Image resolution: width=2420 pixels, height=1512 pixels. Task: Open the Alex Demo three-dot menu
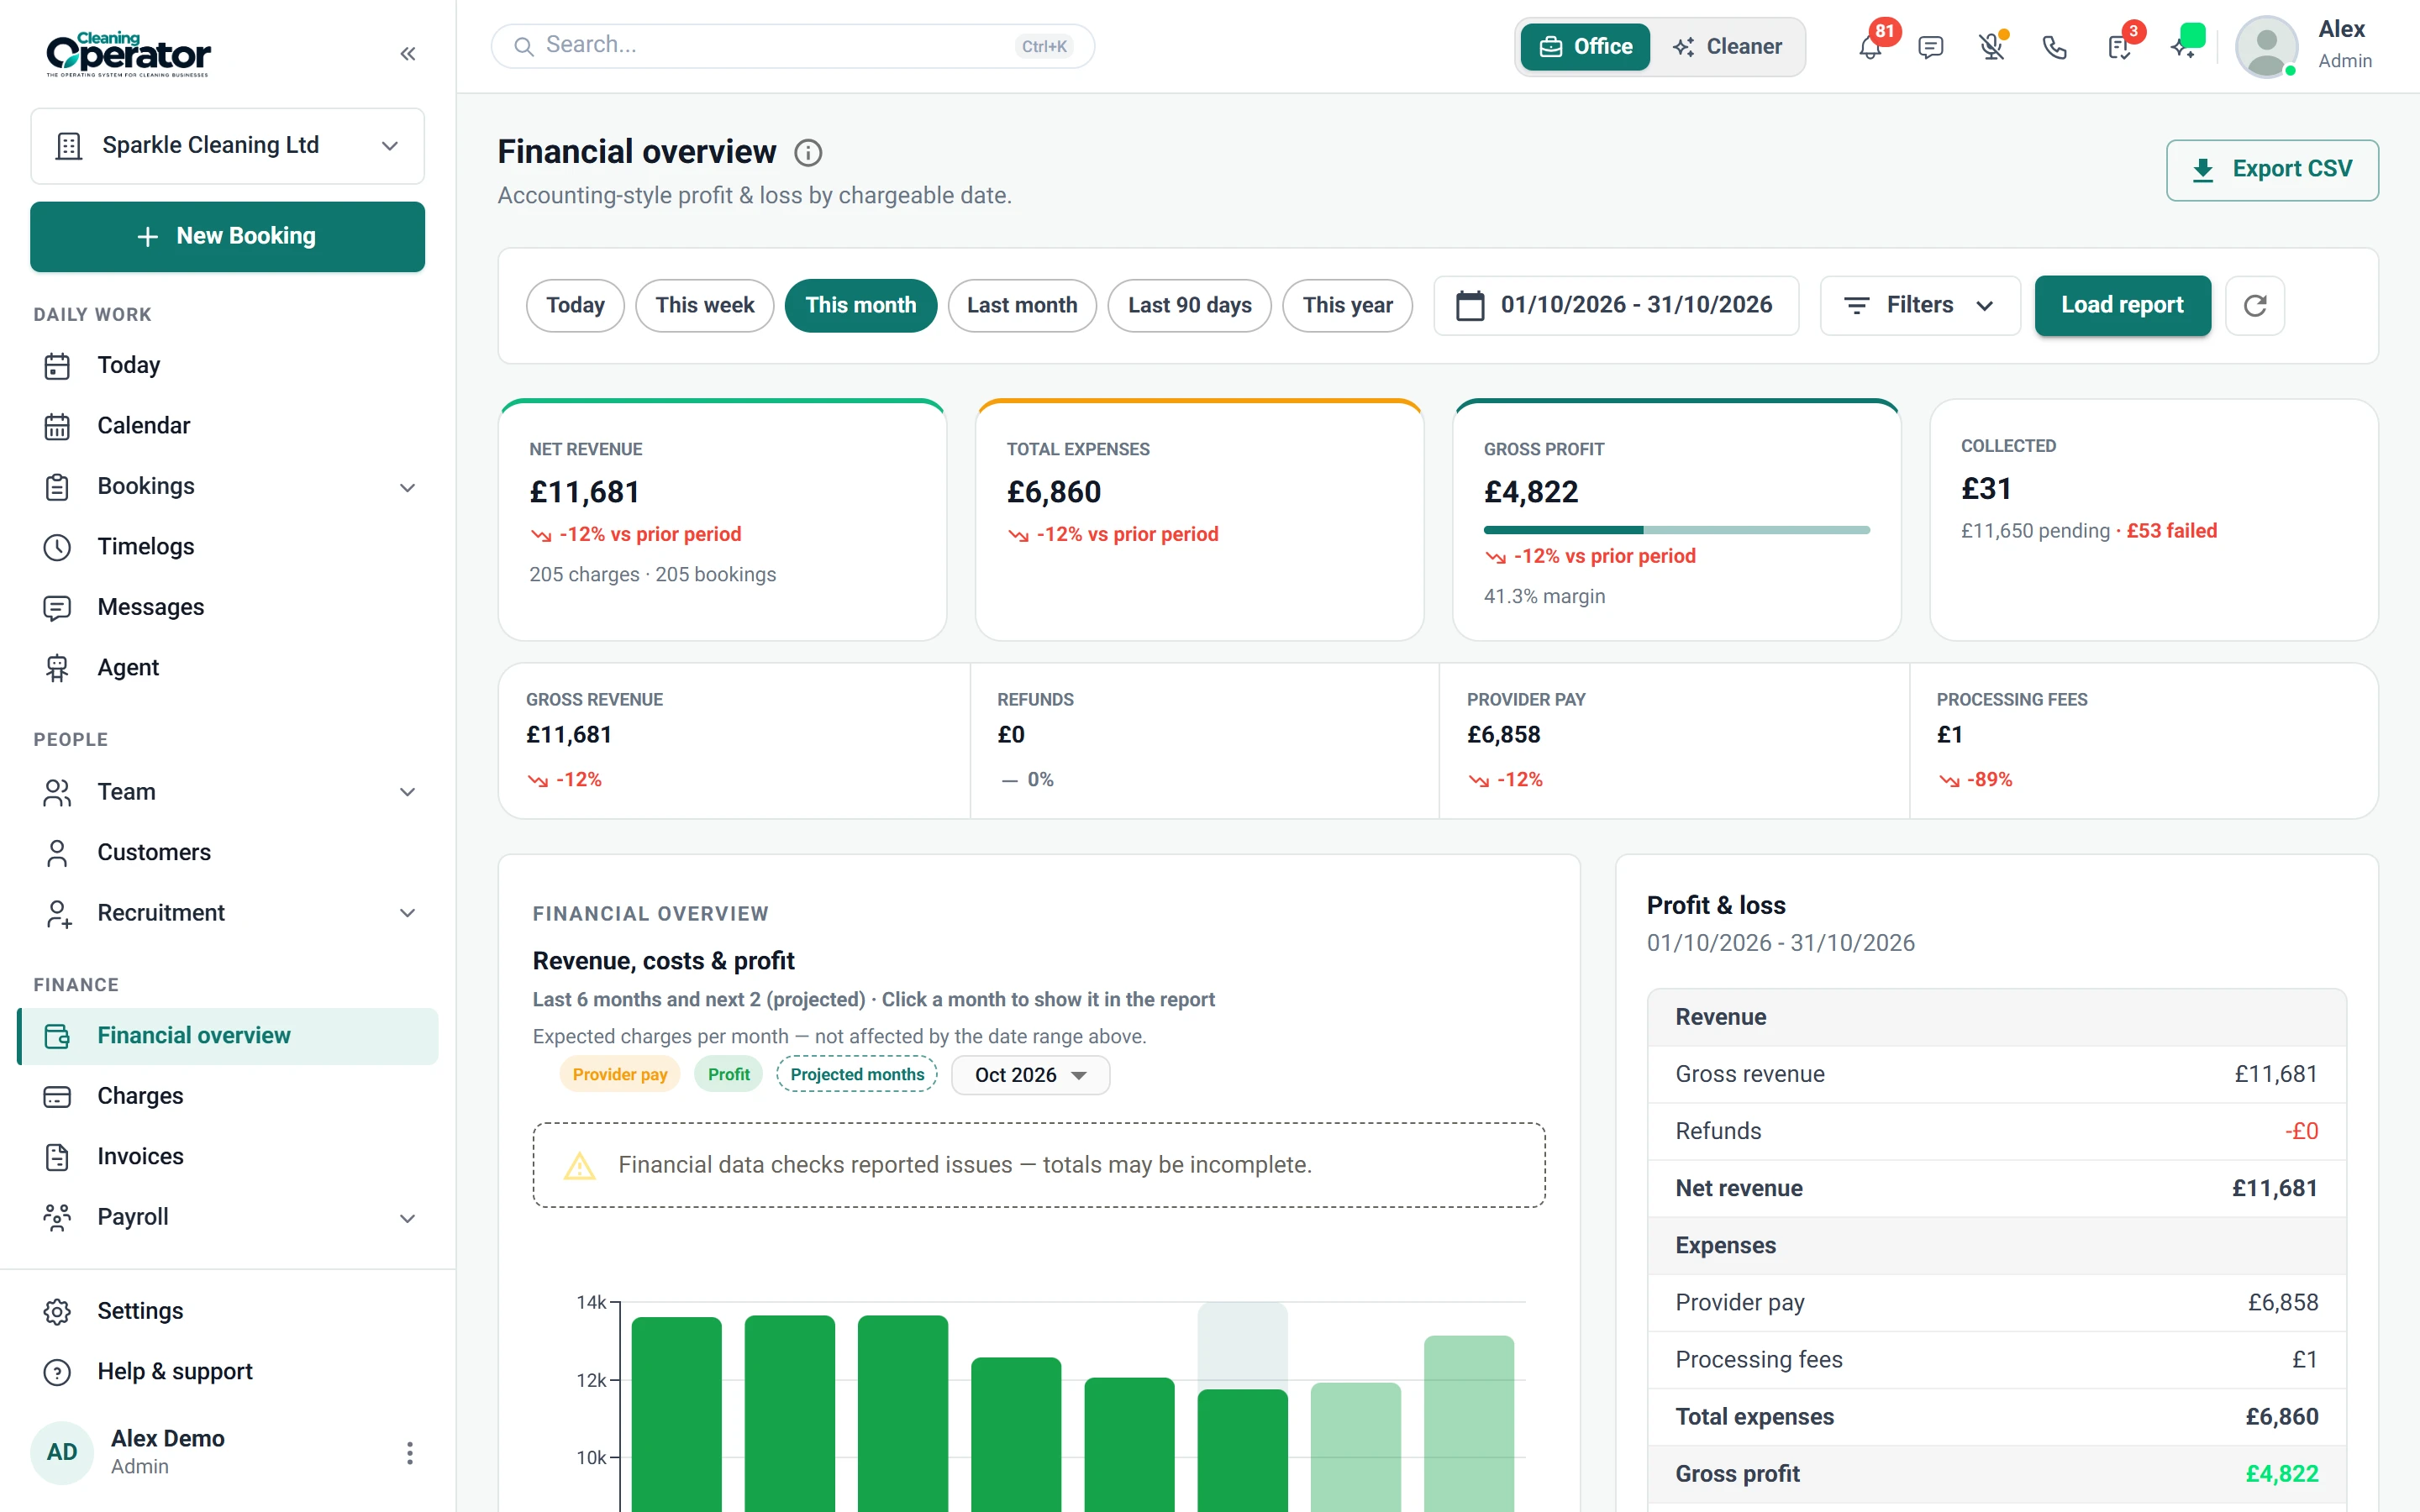(x=409, y=1452)
